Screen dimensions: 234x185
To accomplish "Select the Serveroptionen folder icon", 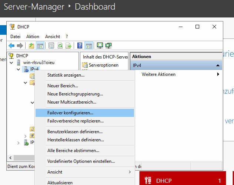I will (86, 65).
